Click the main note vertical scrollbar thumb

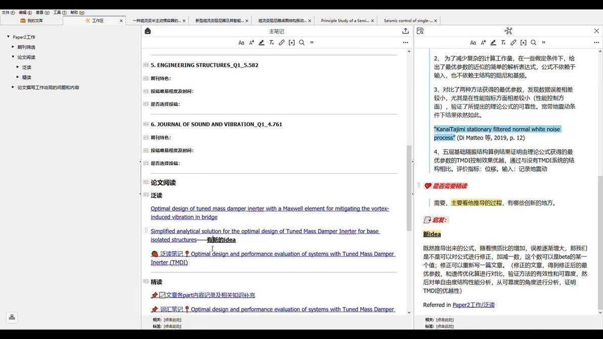(x=409, y=188)
